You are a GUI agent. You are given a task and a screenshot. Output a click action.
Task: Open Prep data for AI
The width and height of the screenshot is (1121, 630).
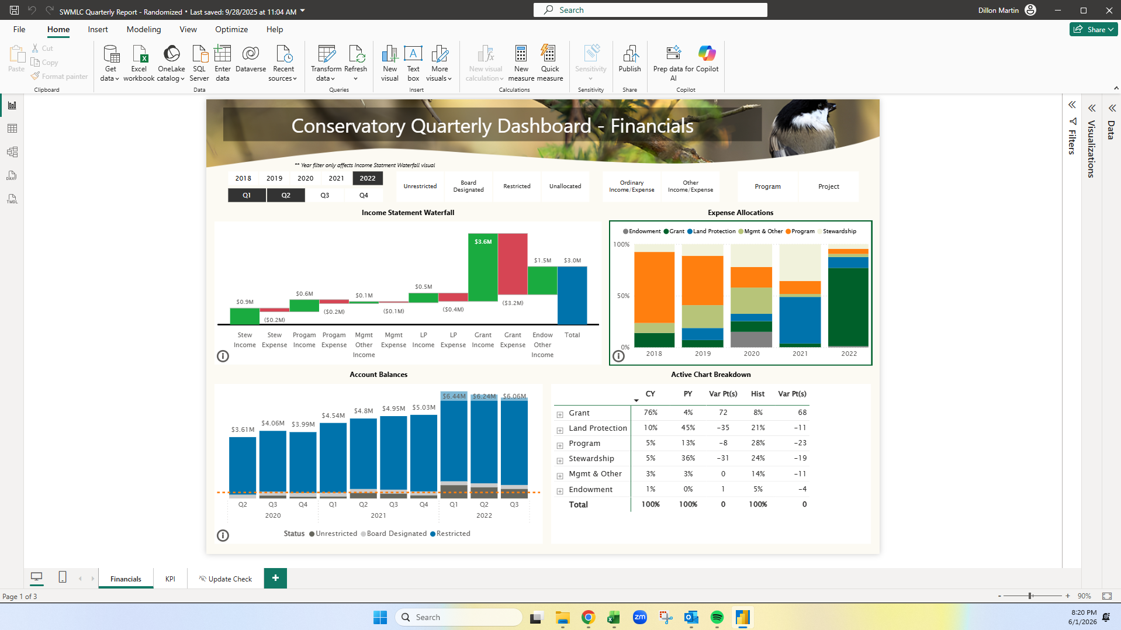pyautogui.click(x=673, y=63)
